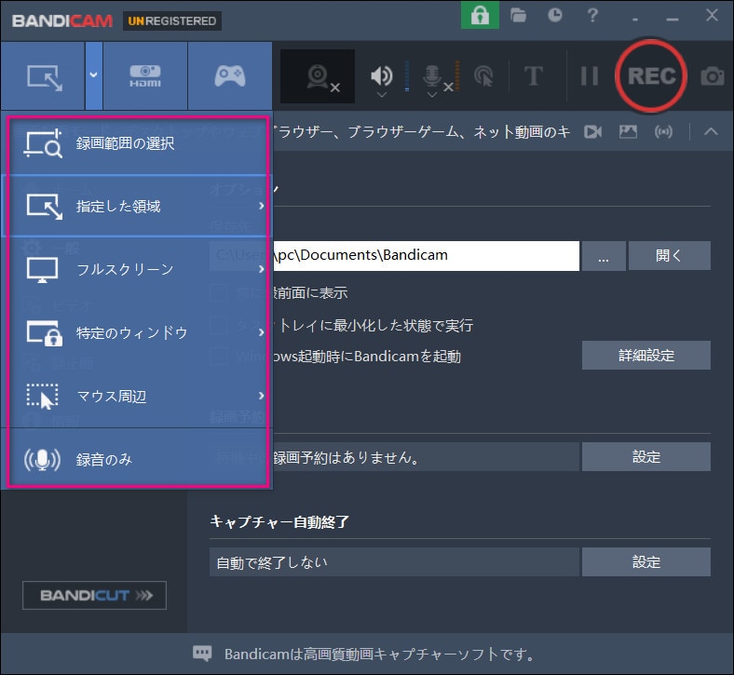Switch to game recording mode
734x675 pixels.
pyautogui.click(x=230, y=75)
